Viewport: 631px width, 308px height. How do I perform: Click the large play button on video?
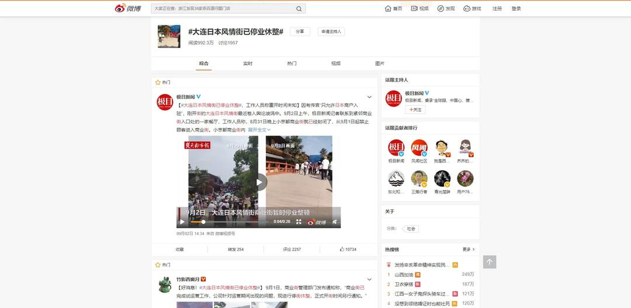[x=259, y=182]
